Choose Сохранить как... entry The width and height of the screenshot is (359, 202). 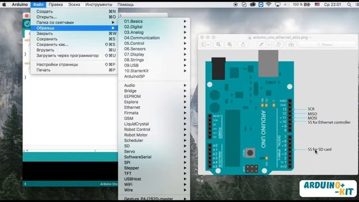(74, 44)
